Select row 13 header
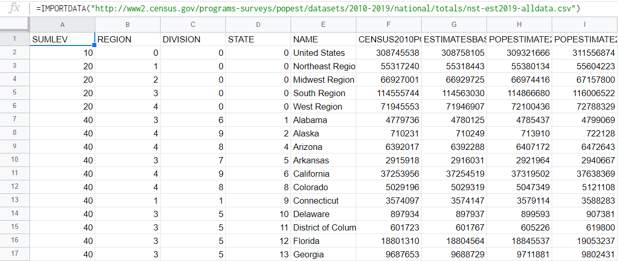This screenshot has height=261, width=618. pos(15,201)
